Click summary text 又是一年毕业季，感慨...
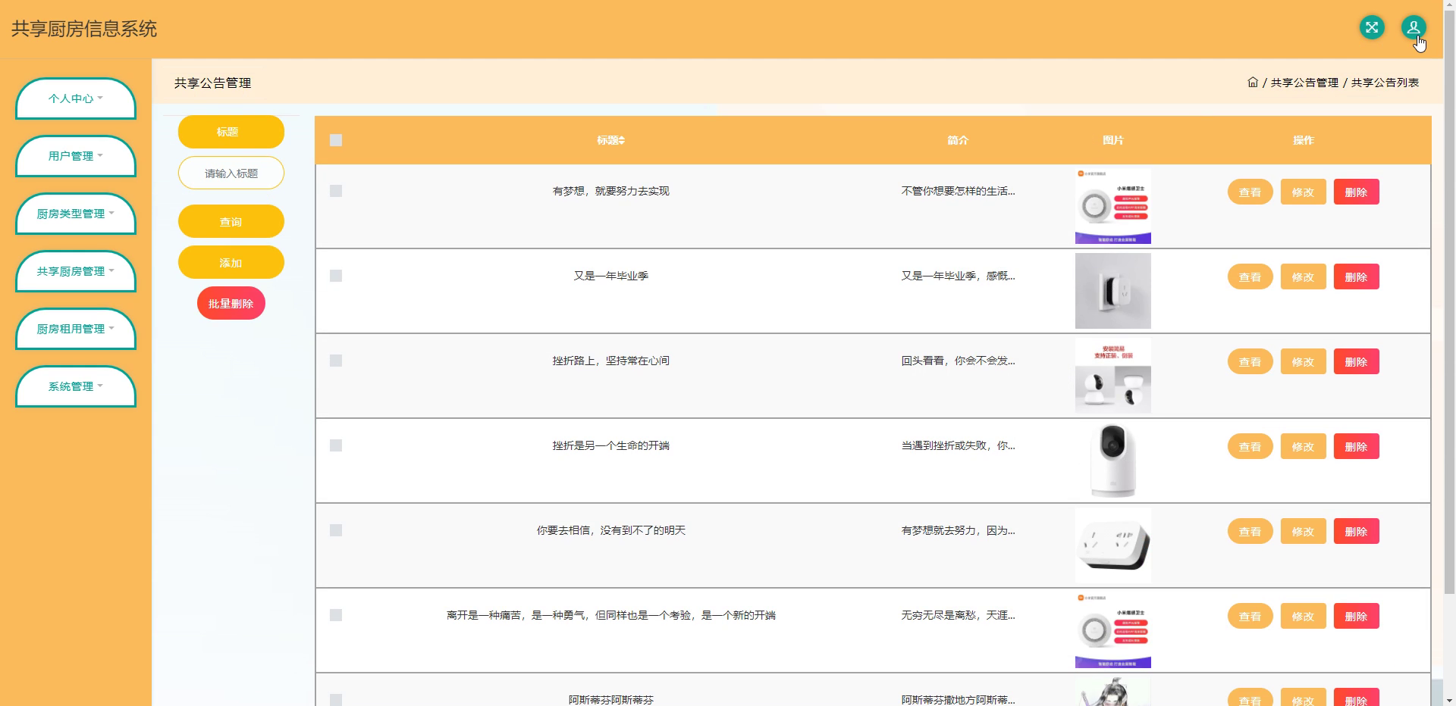 click(958, 276)
